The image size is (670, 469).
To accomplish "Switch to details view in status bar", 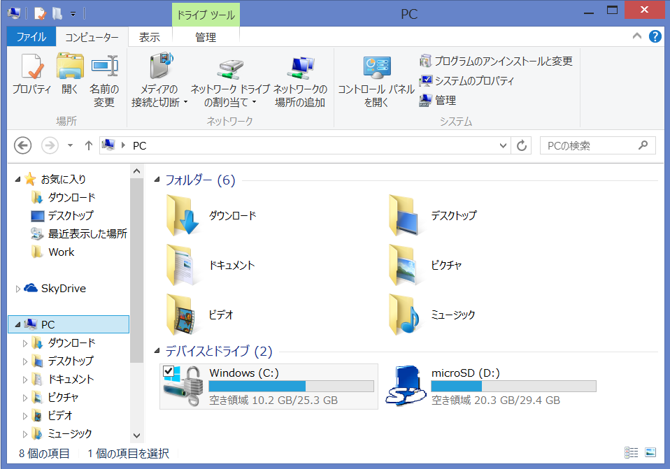I will point(631,453).
